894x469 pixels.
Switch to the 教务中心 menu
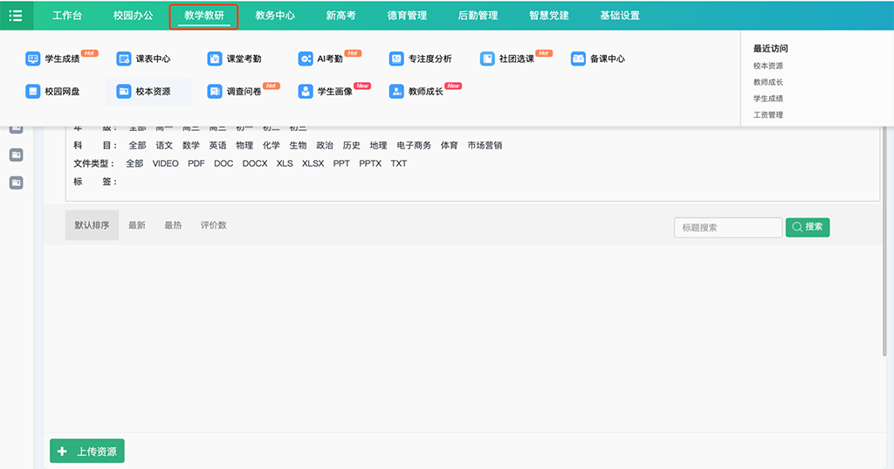pos(275,16)
